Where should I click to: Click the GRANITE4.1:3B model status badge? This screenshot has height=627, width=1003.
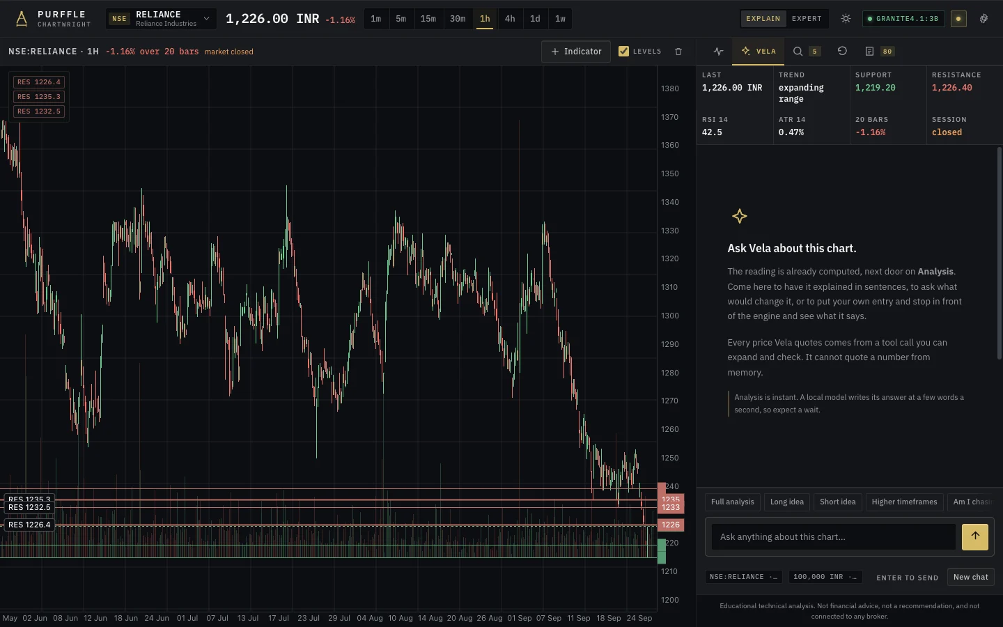(x=903, y=19)
